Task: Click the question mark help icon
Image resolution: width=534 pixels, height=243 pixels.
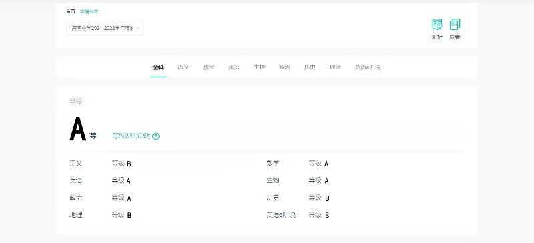Action: 156,136
